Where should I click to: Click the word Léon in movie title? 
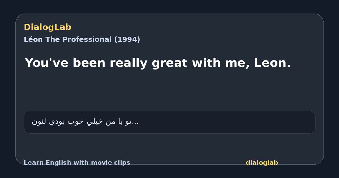(x=33, y=40)
